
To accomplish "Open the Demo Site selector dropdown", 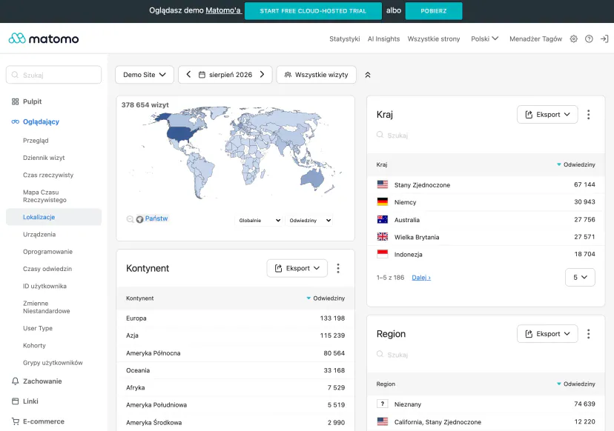I will (145, 75).
